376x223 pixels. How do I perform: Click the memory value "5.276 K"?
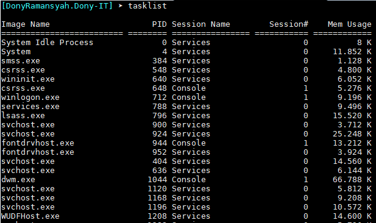point(355,88)
